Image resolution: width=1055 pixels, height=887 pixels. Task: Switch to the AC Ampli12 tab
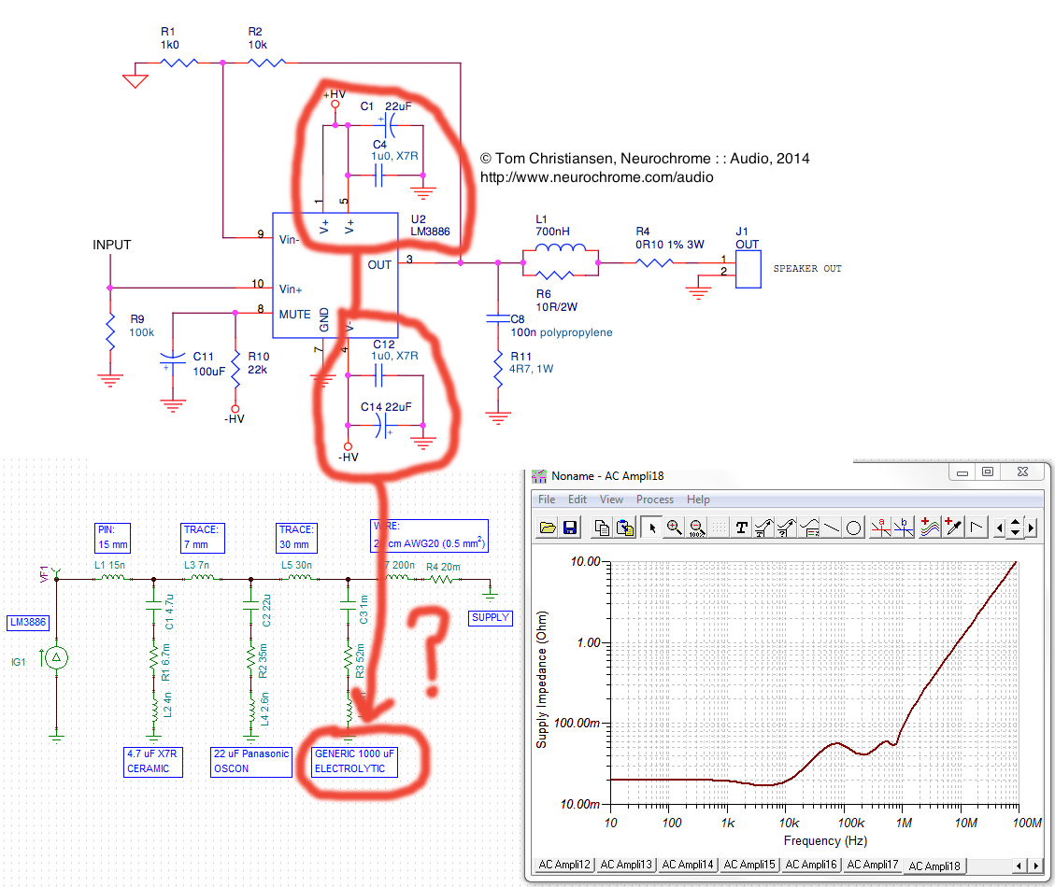[563, 865]
